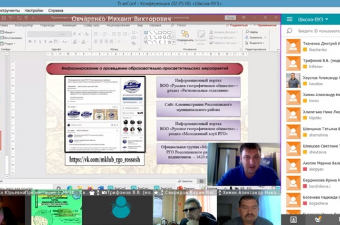The width and height of the screenshot is (340, 225).
Task: Open Раздел section dropdown
Action: point(8,44)
